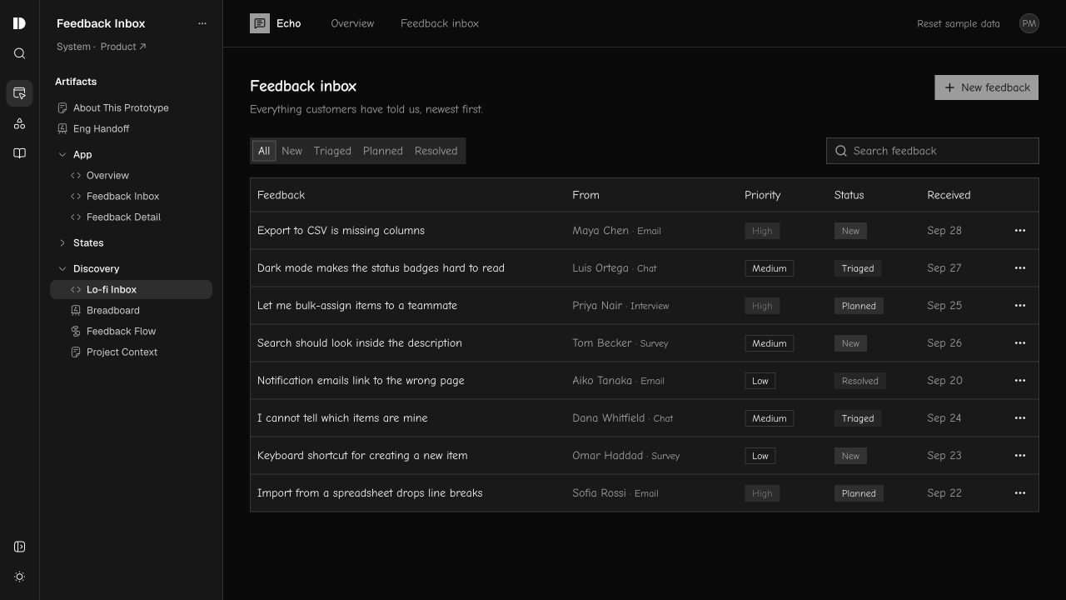Collapse the Discovery tree section
Image resolution: width=1066 pixels, height=600 pixels.
pos(62,268)
